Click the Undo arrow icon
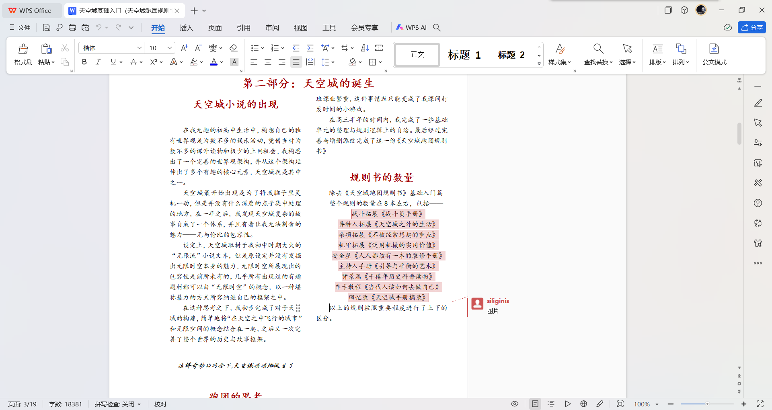The image size is (772, 410). pos(99,27)
